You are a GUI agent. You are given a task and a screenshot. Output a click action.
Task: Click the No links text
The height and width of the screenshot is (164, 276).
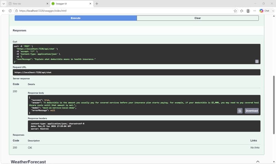click(255, 147)
